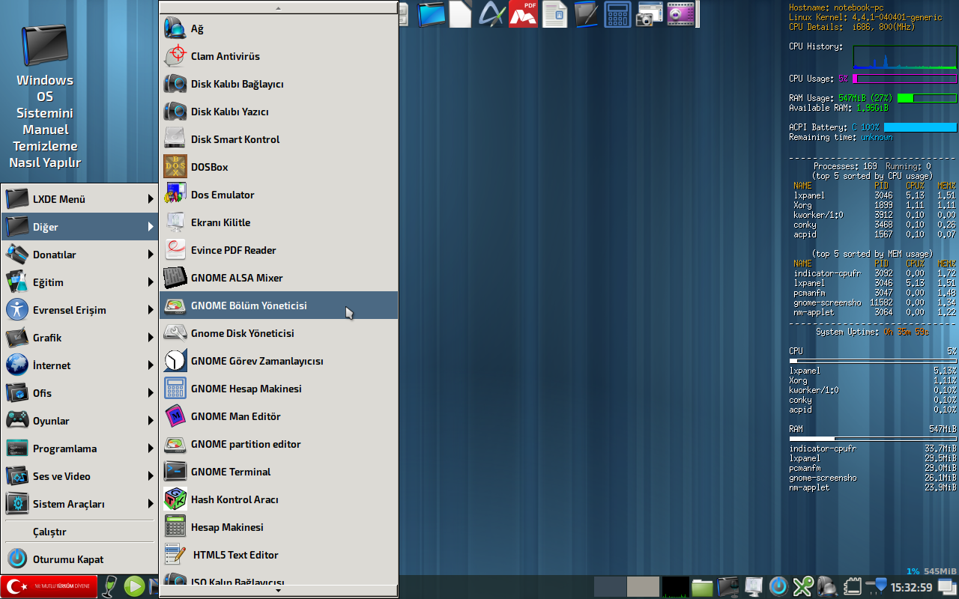Viewport: 959px width, 599px height.
Task: Launch the purple webcam video app in the top panel
Action: tap(680, 14)
